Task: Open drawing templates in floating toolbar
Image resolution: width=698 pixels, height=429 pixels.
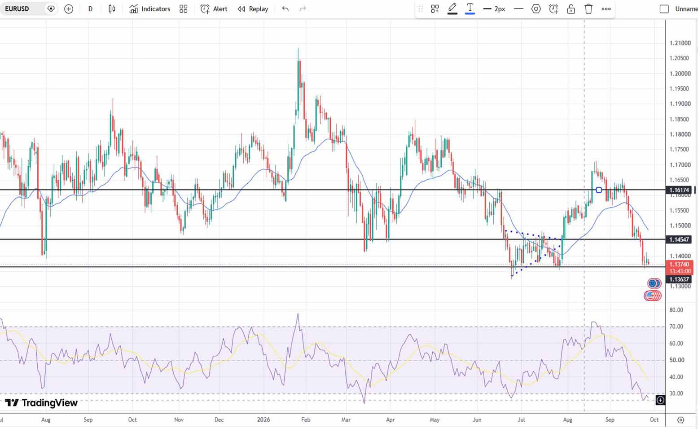Action: [x=435, y=9]
